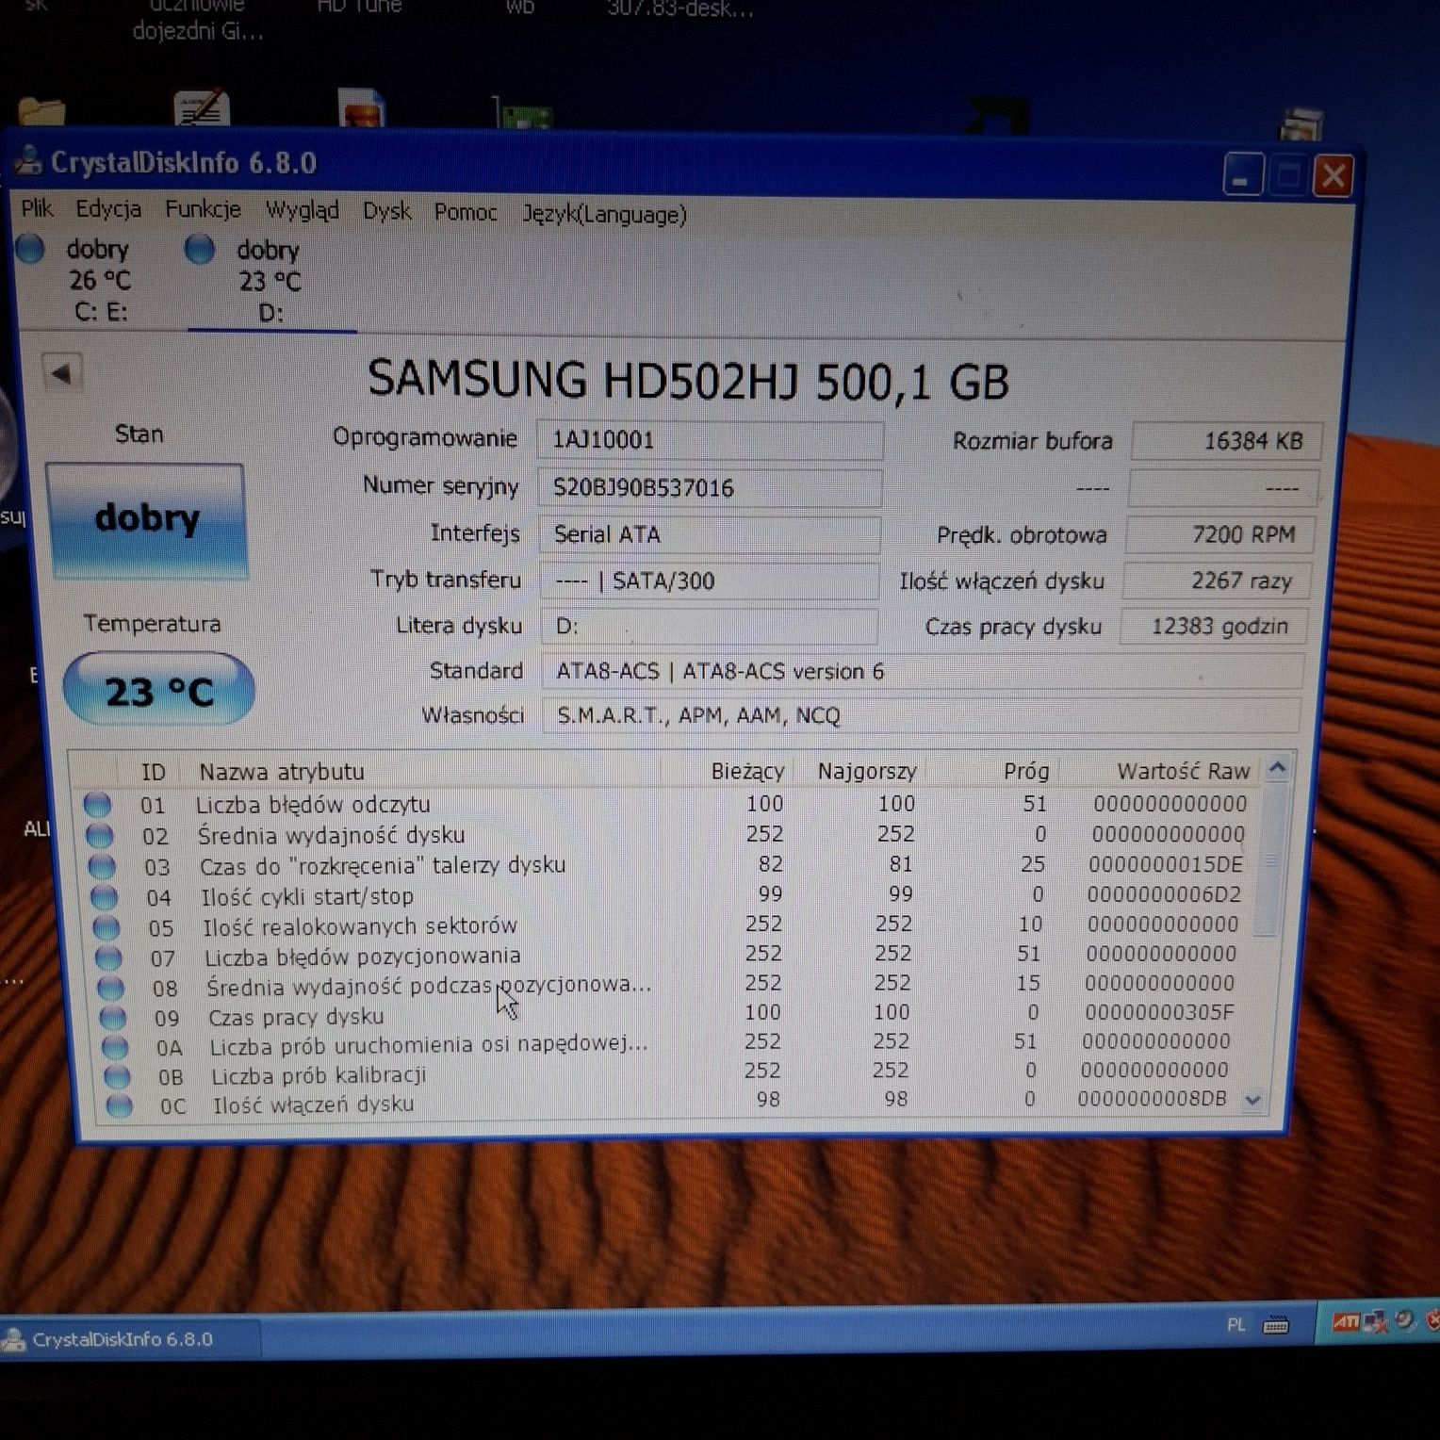
Task: Click status icon of attribute 04 row
Action: point(104,896)
